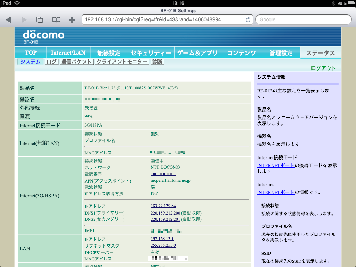Click the 未接続 external connection value
The height and width of the screenshot is (267, 356).
pos(91,108)
